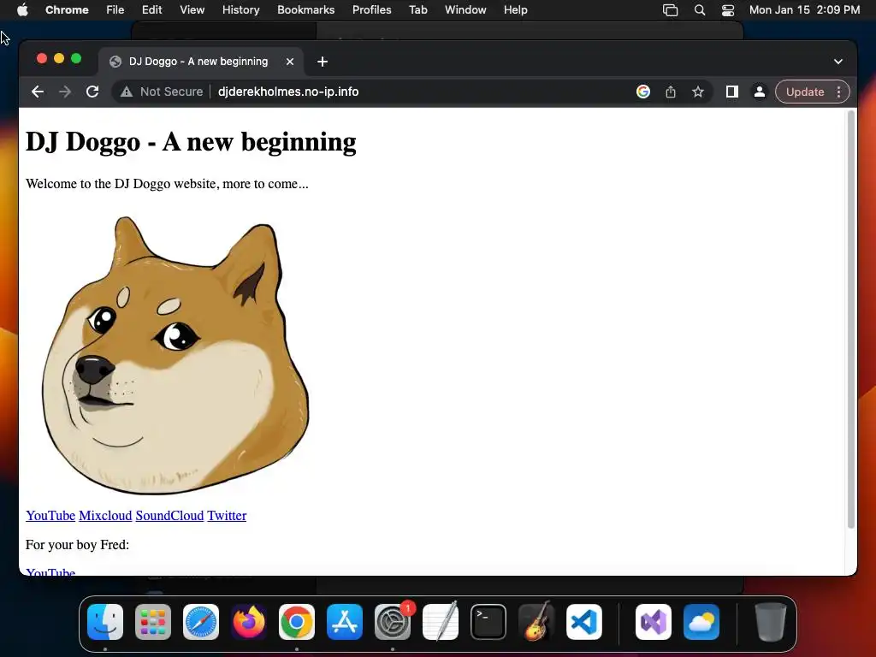Open Spotlight search in menu bar
This screenshot has height=657, width=876.
coord(700,10)
